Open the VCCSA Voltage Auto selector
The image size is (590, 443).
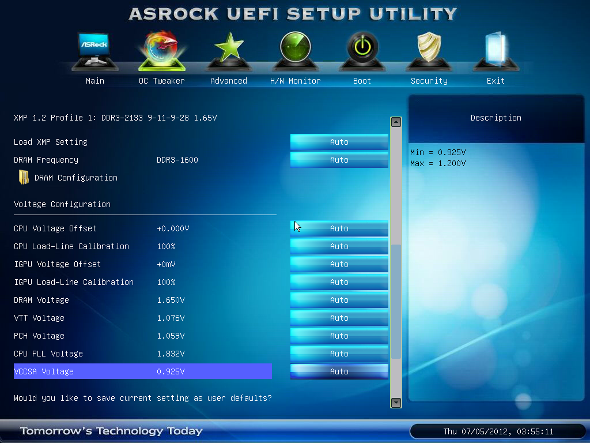pos(339,371)
